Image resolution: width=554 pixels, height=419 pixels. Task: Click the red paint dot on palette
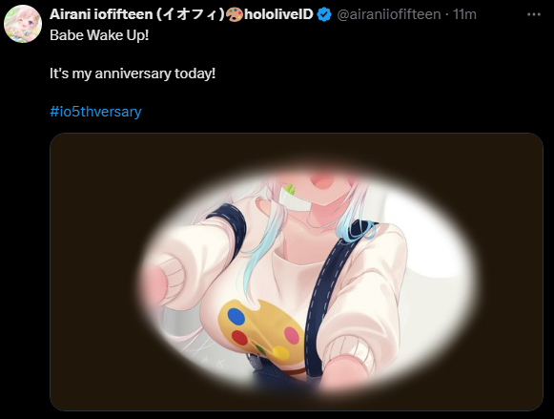[239, 338]
